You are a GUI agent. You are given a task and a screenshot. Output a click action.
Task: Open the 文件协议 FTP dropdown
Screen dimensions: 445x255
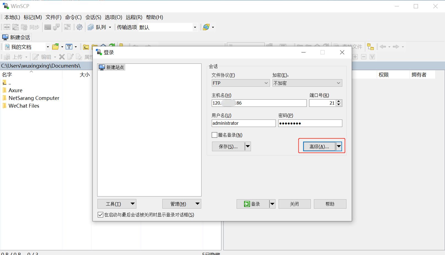pos(240,83)
